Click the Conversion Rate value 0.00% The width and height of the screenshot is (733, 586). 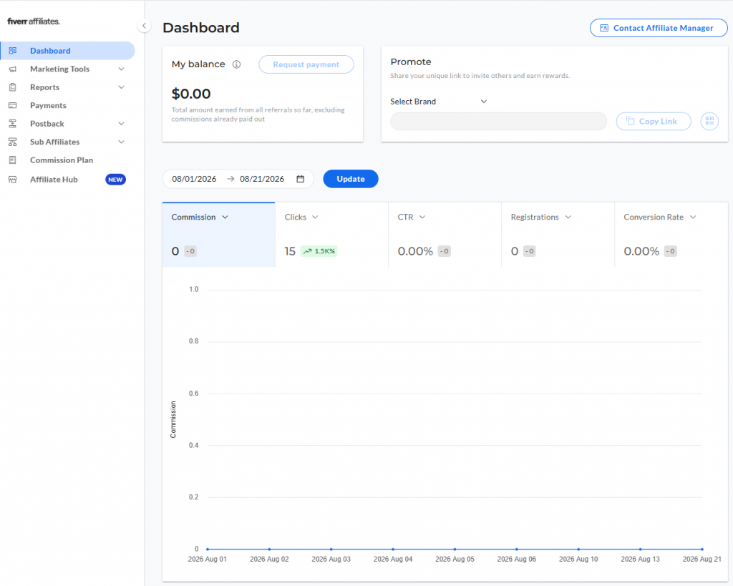[641, 251]
